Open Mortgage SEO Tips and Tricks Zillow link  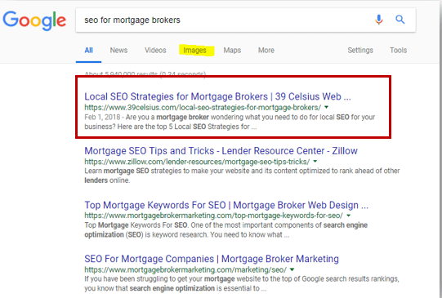tap(221, 151)
